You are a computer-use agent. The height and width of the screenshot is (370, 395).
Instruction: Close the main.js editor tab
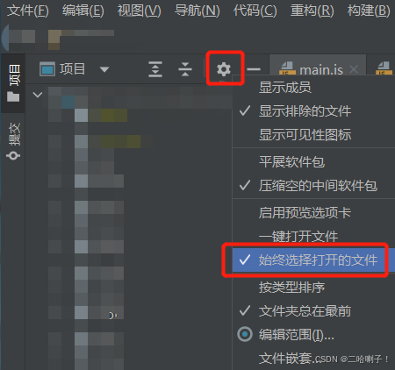tap(354, 69)
